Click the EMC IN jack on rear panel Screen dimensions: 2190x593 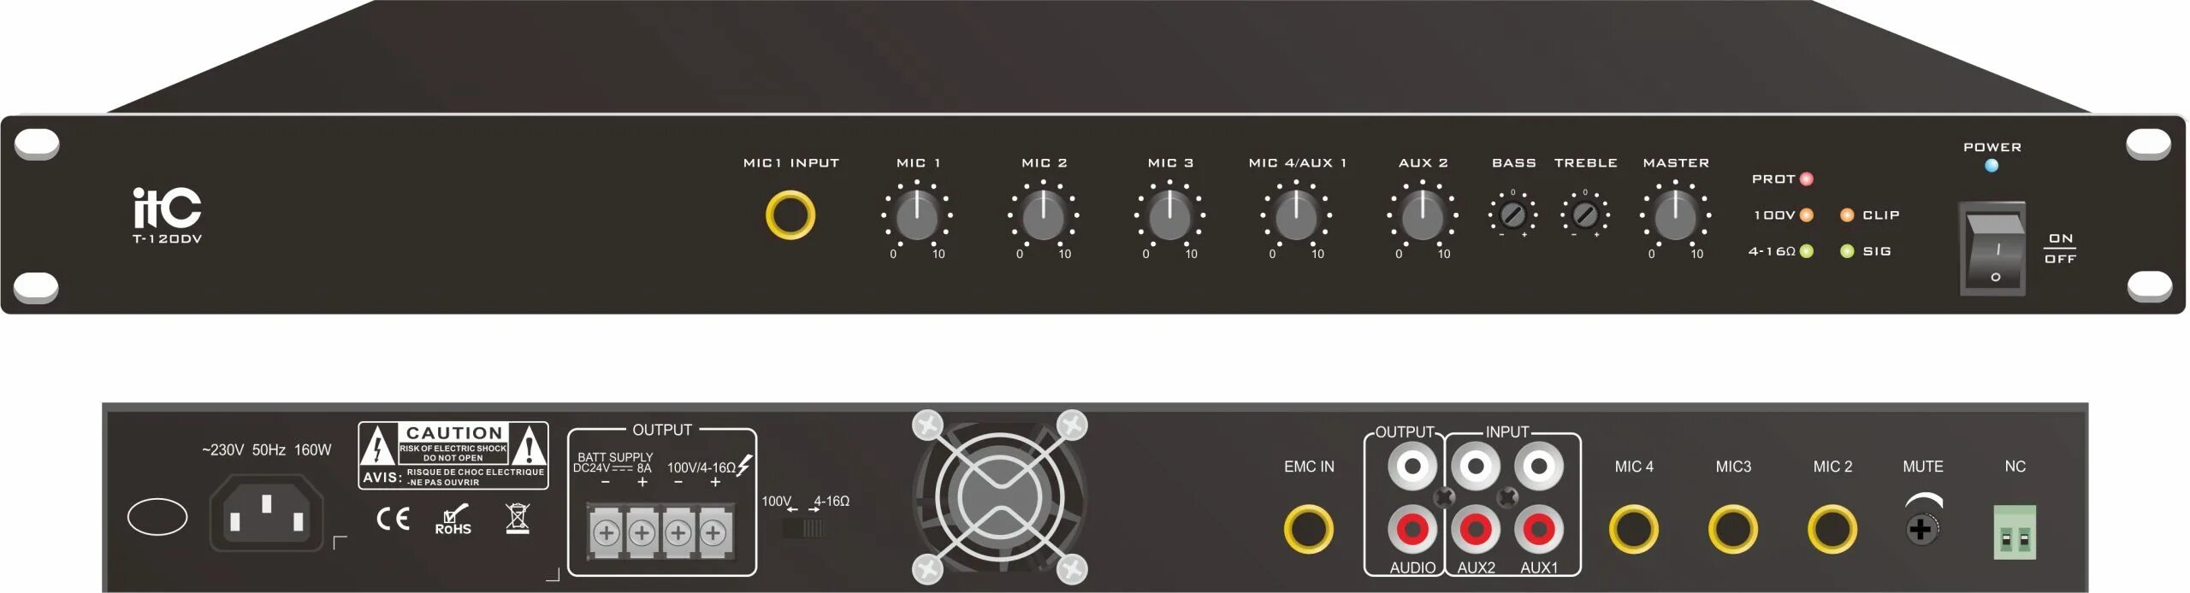click(x=1308, y=529)
